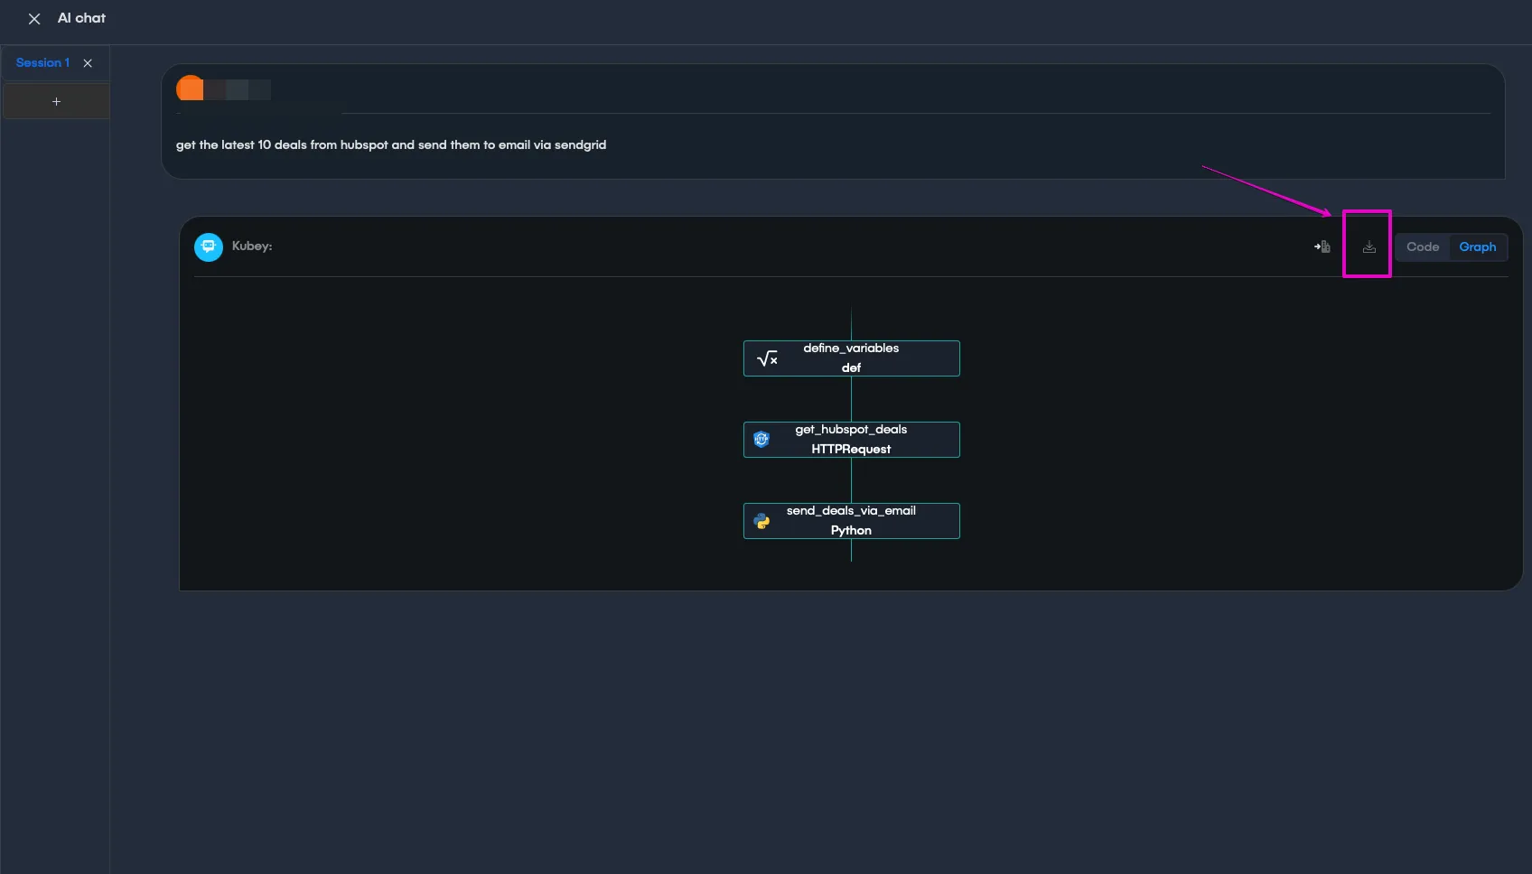This screenshot has width=1532, height=874.
Task: Add a new chat session with plus button
Action: point(56,102)
